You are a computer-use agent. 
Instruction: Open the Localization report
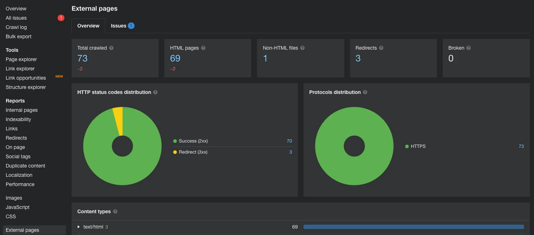coord(19,175)
